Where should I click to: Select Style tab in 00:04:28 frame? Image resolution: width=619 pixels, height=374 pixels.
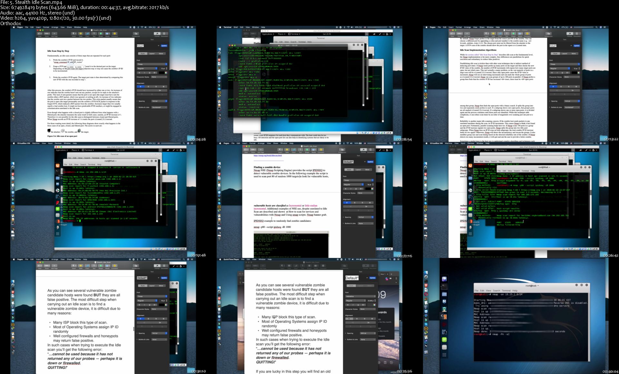[x=142, y=54]
